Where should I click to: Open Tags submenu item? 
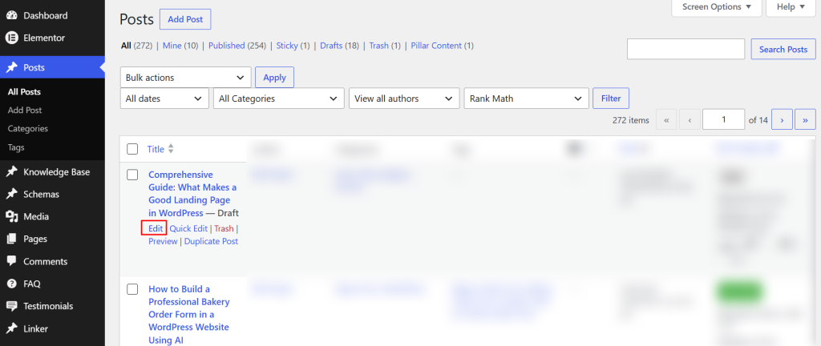click(16, 147)
